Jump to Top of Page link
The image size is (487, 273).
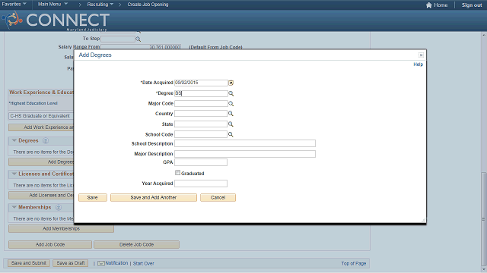[x=353, y=263]
